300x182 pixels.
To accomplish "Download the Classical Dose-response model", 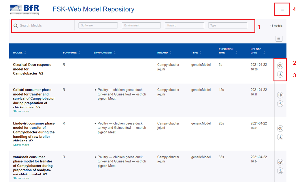I will pos(280,74).
